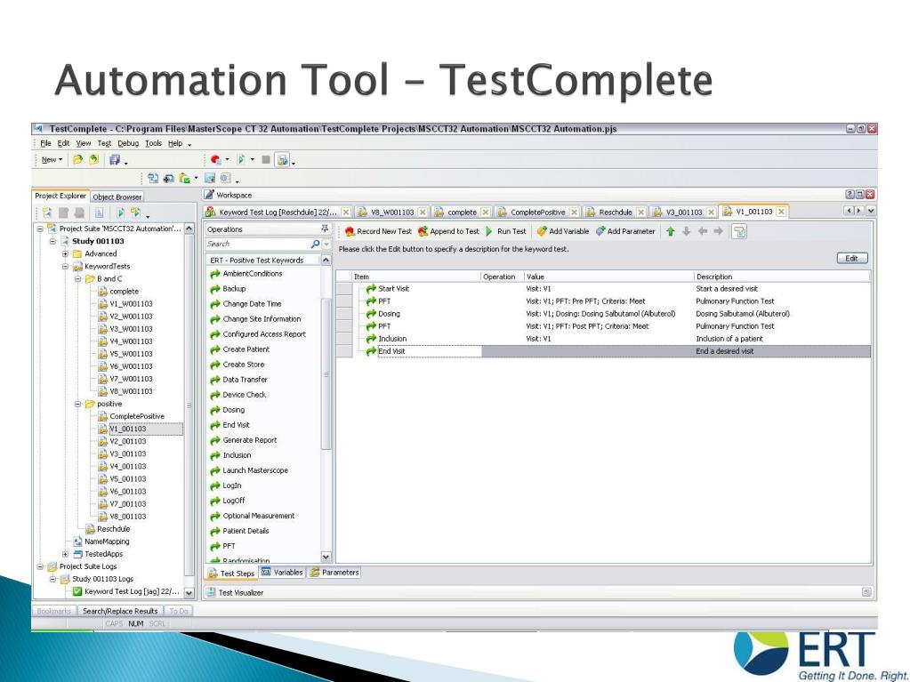Expand the Test Visualizer panel

coord(866,592)
